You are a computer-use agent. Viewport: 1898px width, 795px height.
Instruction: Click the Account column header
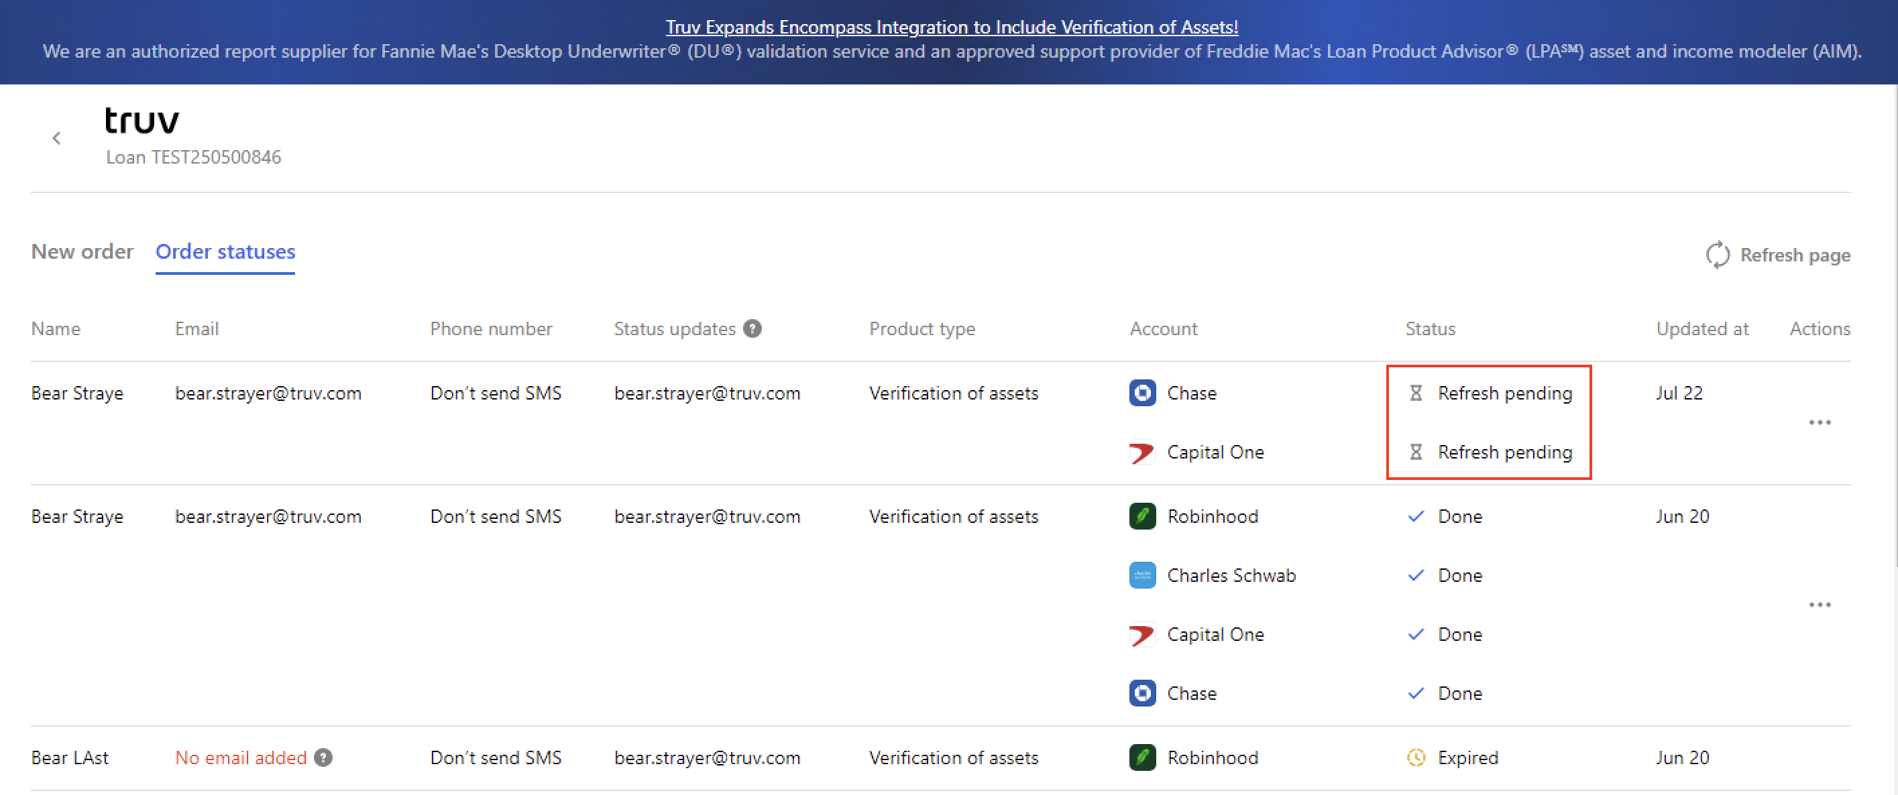pyautogui.click(x=1164, y=329)
